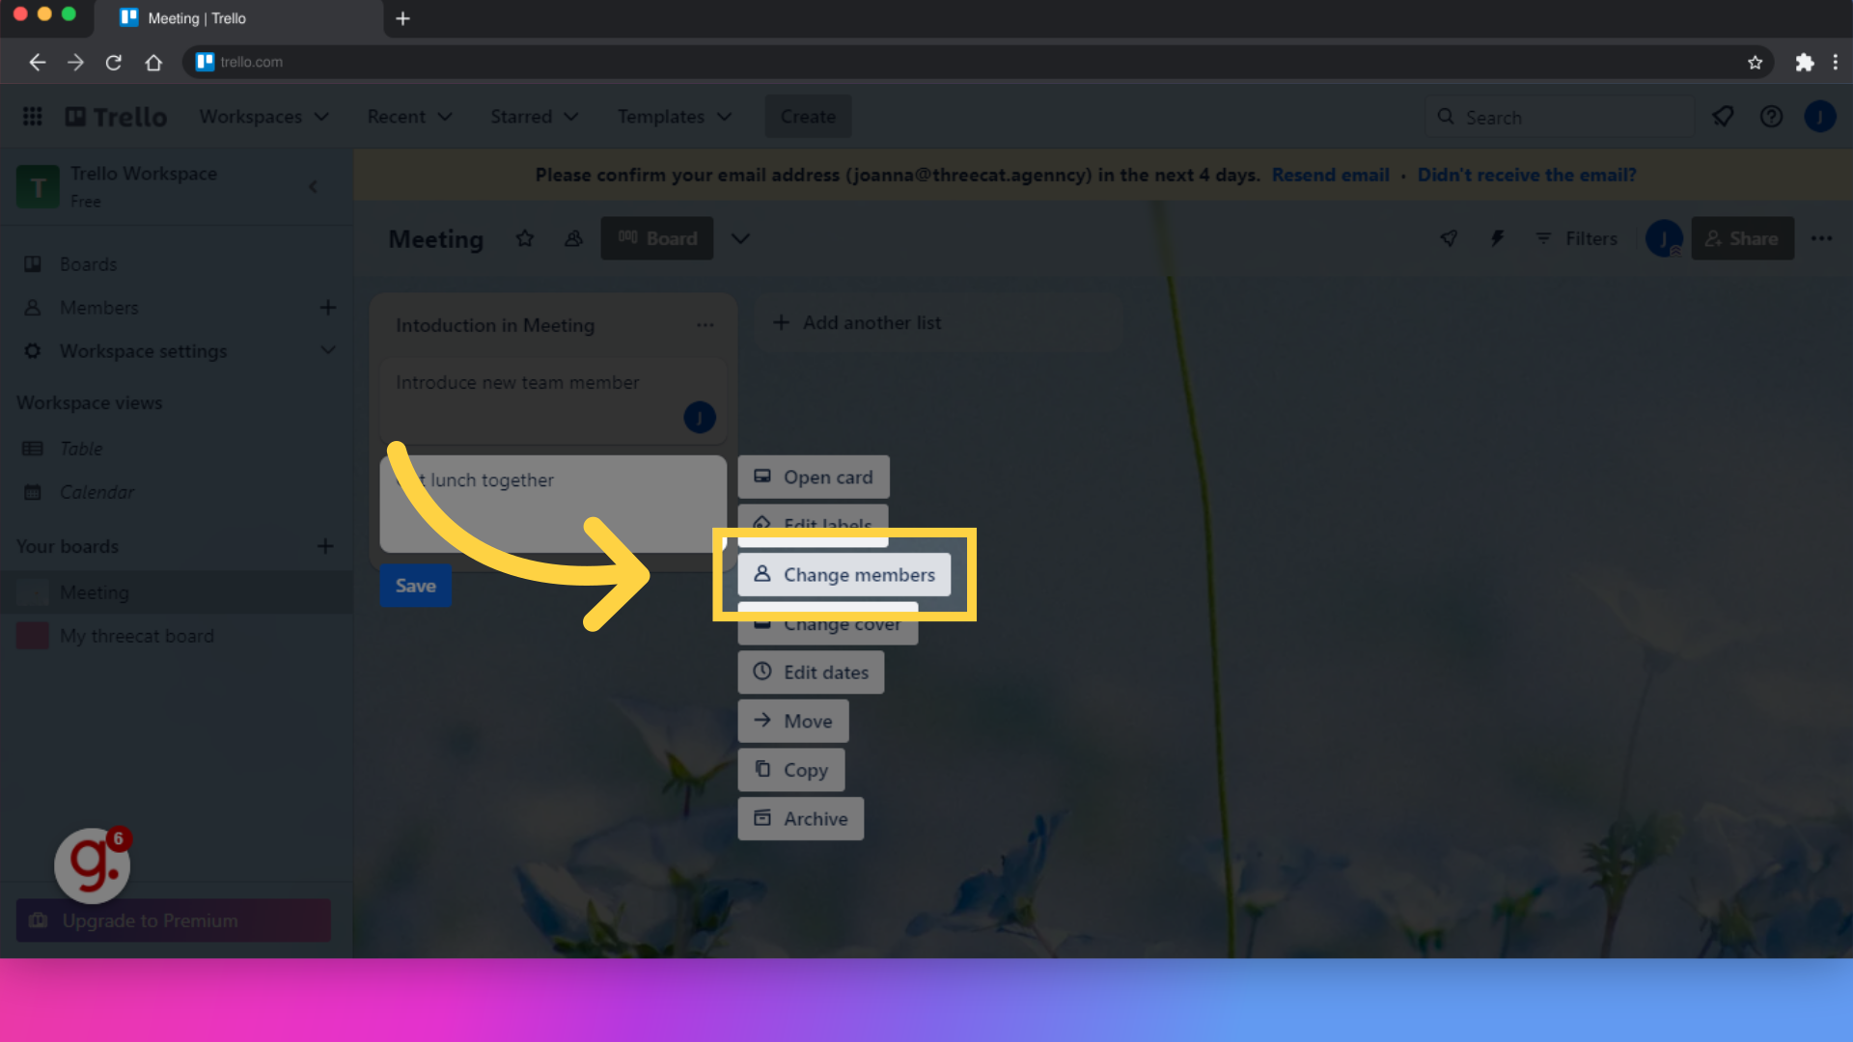The image size is (1853, 1042).
Task: Click the Meeting board title
Action: [x=436, y=238]
